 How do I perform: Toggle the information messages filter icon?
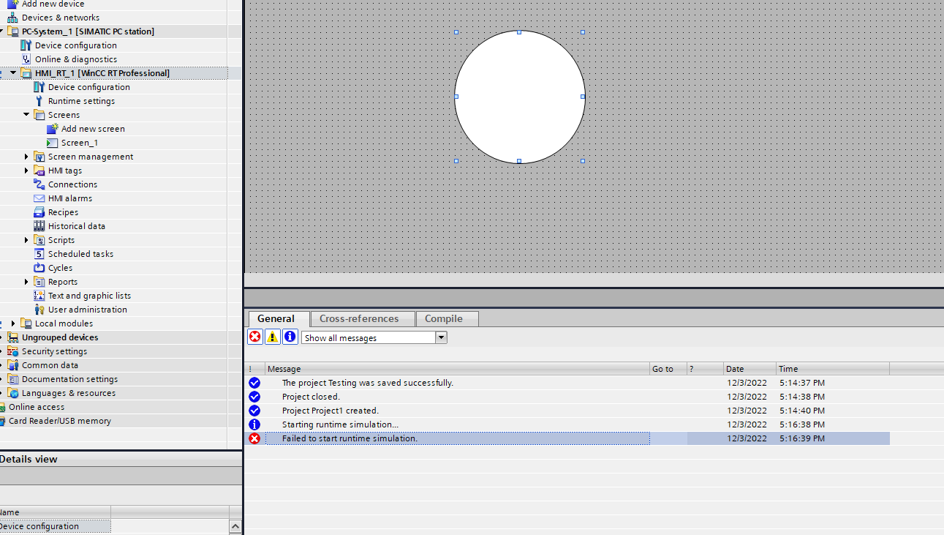click(x=290, y=337)
